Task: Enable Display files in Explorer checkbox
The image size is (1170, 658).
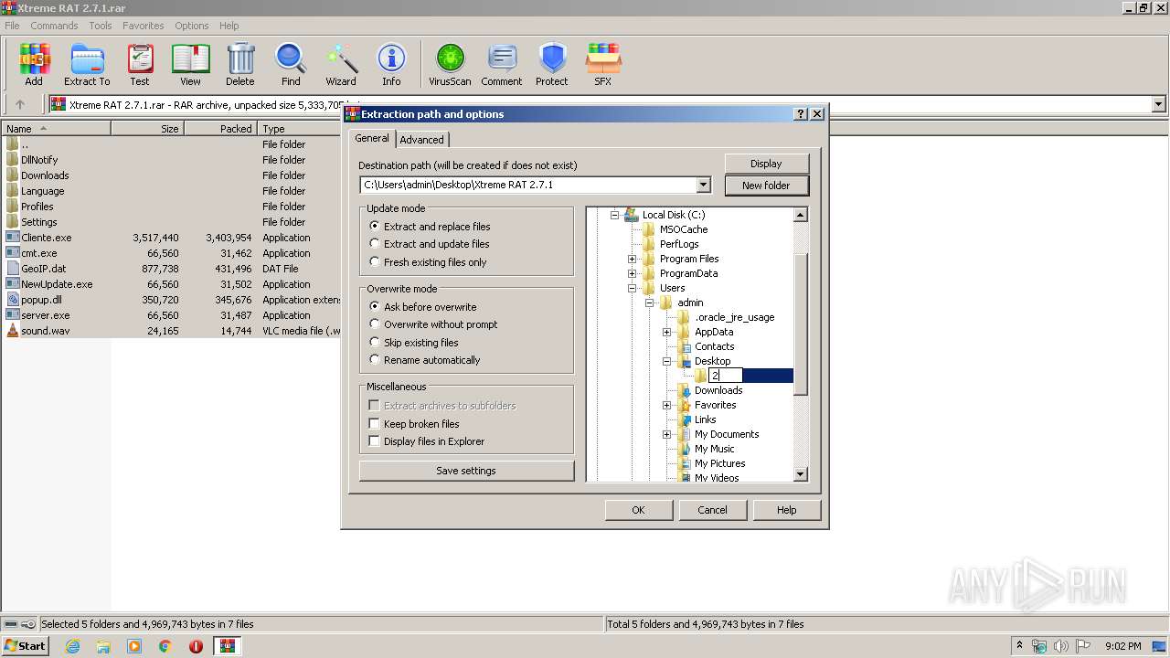Action: tap(374, 441)
